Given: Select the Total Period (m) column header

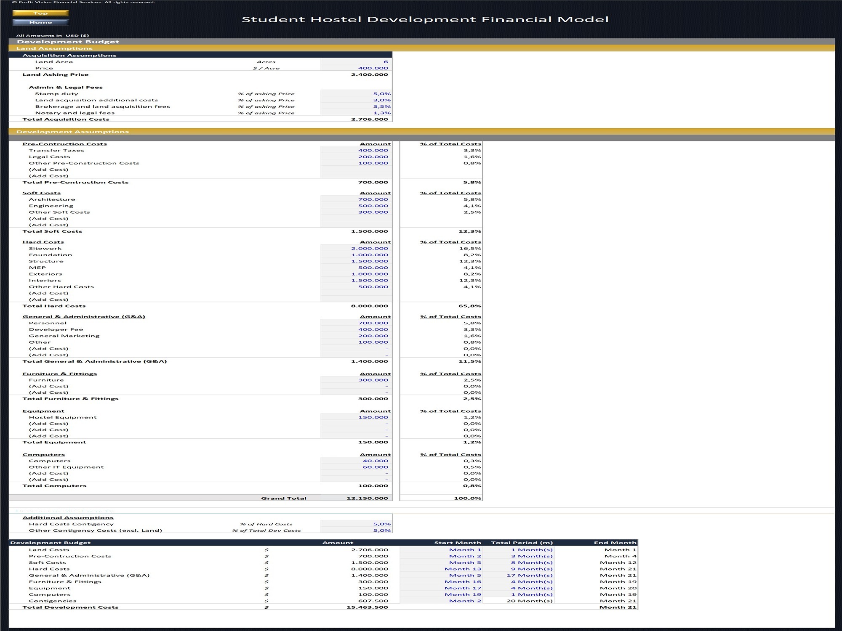Looking at the screenshot, I should click(x=522, y=543).
